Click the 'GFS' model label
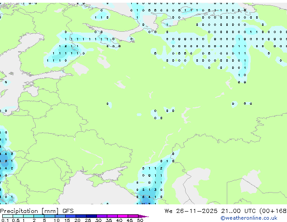 click(68, 211)
